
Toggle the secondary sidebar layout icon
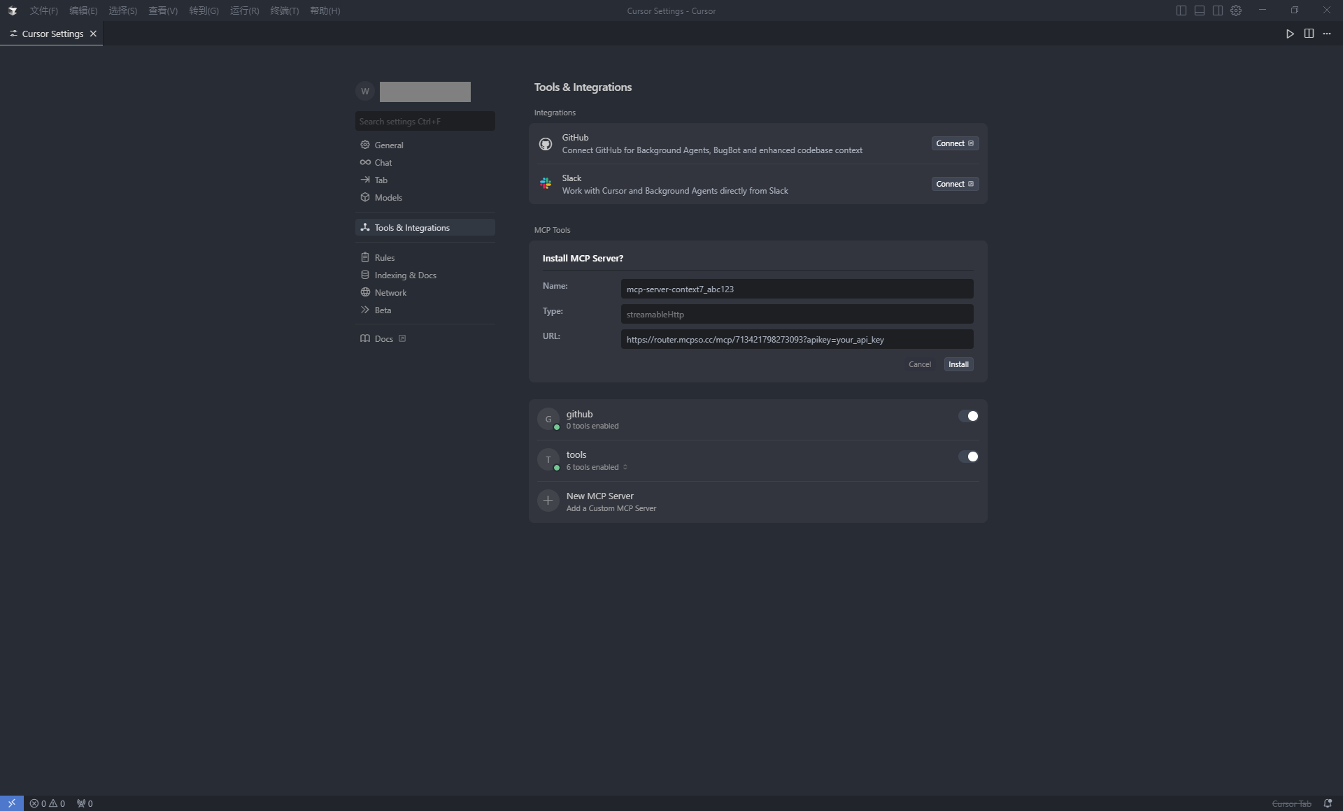coord(1218,10)
